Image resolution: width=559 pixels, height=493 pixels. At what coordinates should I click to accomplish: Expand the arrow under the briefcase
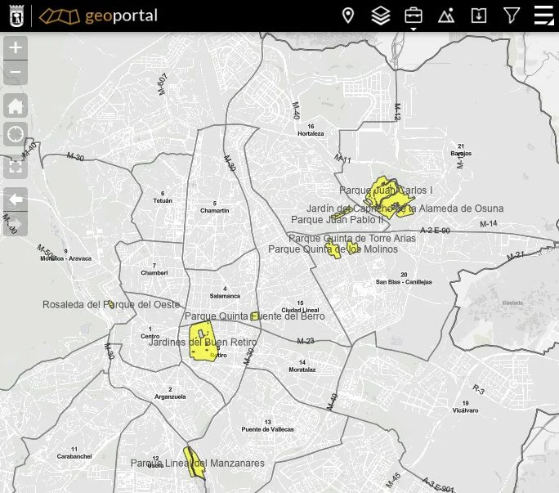point(414,29)
